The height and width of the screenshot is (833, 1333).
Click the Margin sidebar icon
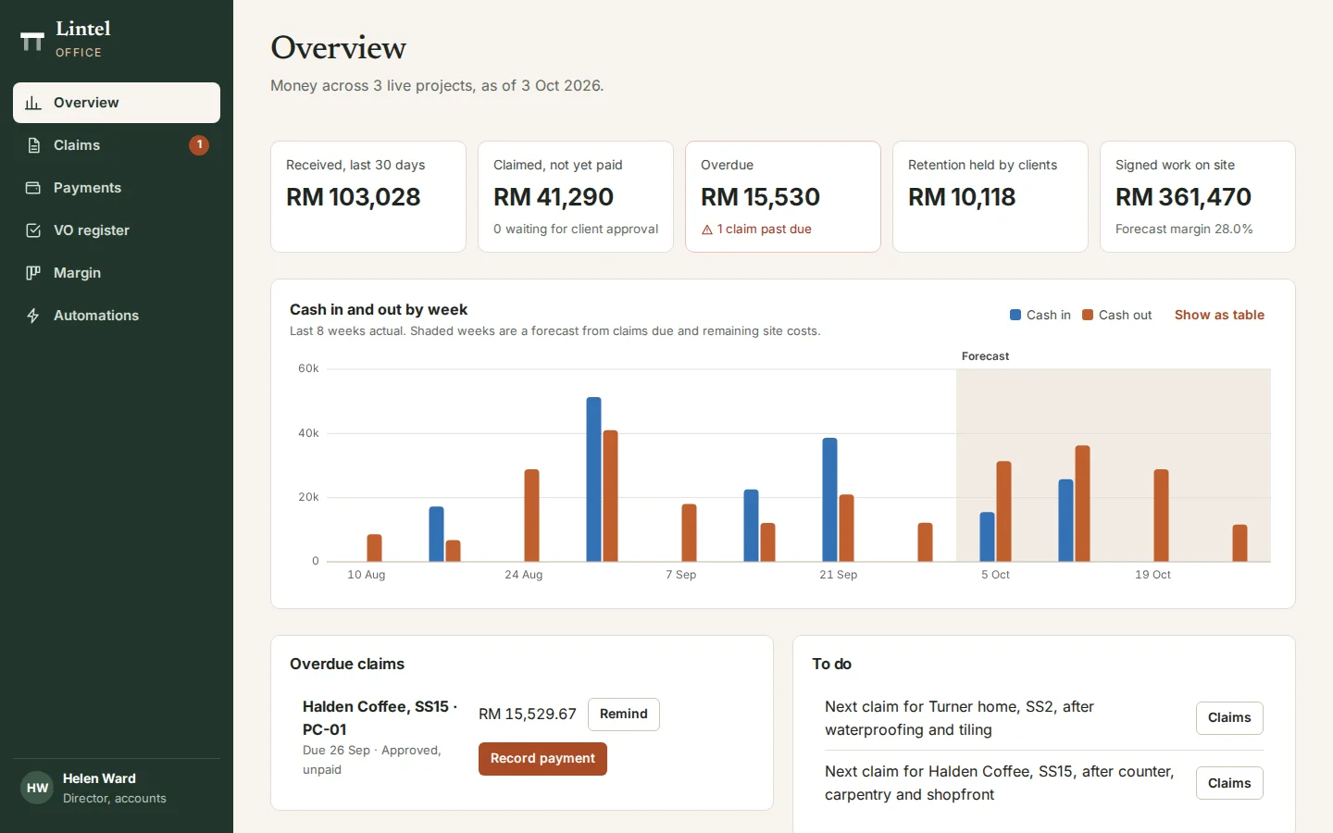pyautogui.click(x=33, y=273)
